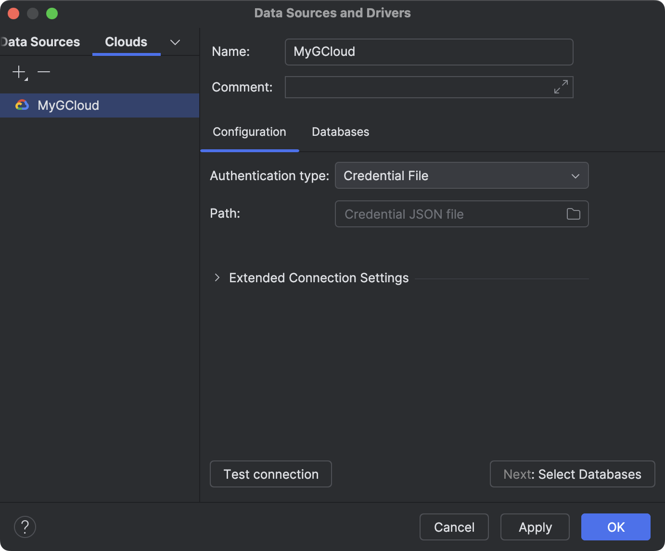This screenshot has height=551, width=665.
Task: Add a new cloud data source
Action: 18,73
